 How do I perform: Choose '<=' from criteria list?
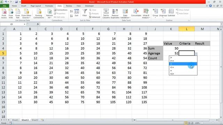coord(183,67)
